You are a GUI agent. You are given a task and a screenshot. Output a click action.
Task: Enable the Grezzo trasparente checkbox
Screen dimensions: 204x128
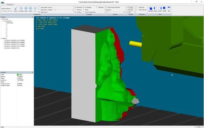83,12
